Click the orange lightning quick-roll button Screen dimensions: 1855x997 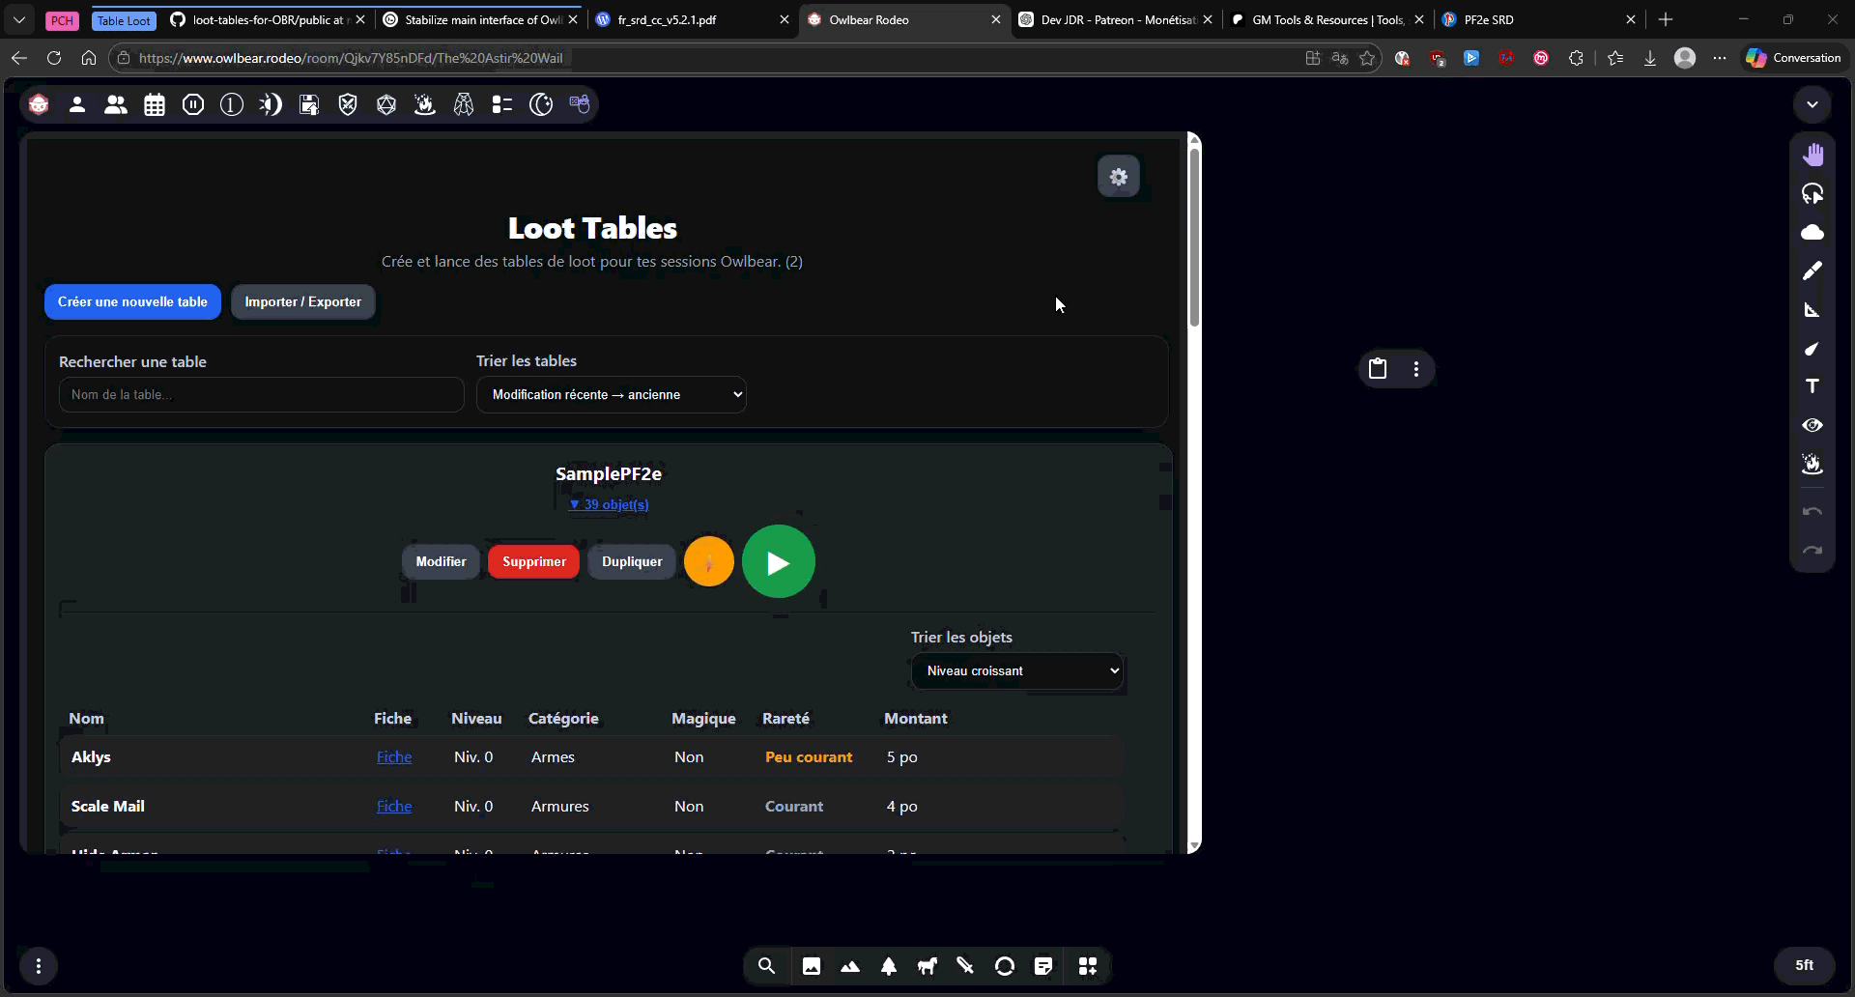tap(709, 561)
